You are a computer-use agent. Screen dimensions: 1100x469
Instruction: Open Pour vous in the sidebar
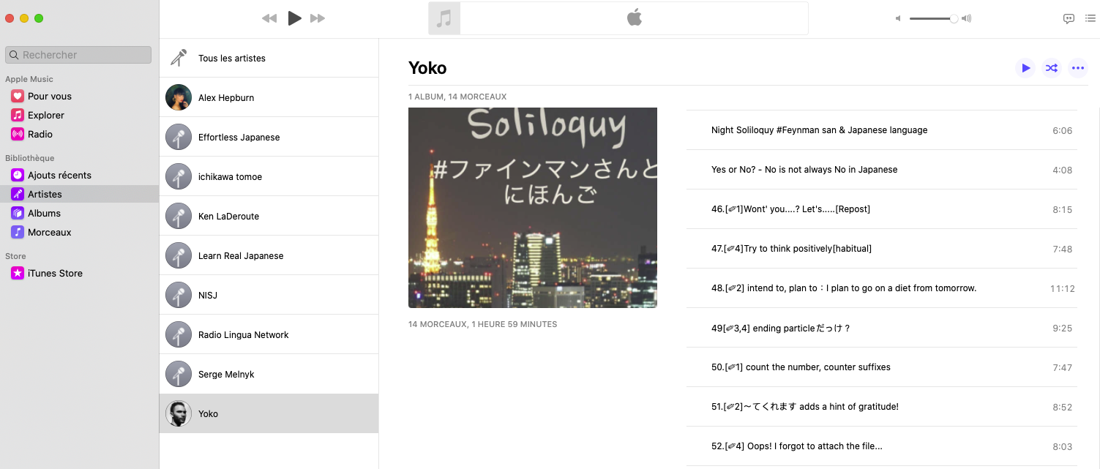(79, 96)
